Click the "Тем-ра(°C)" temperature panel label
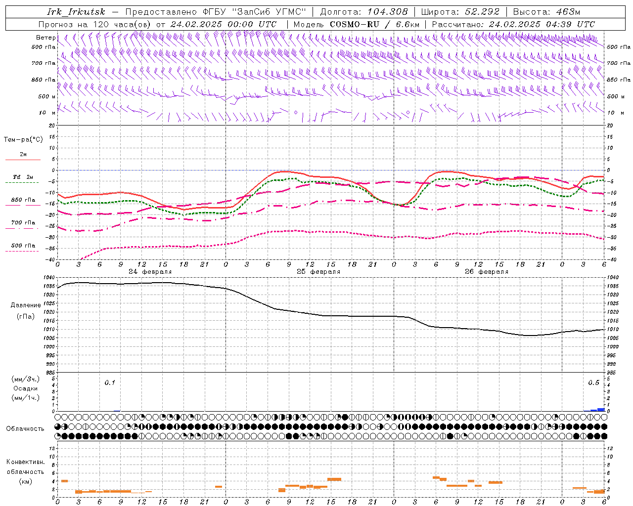633x506 pixels. [23, 140]
